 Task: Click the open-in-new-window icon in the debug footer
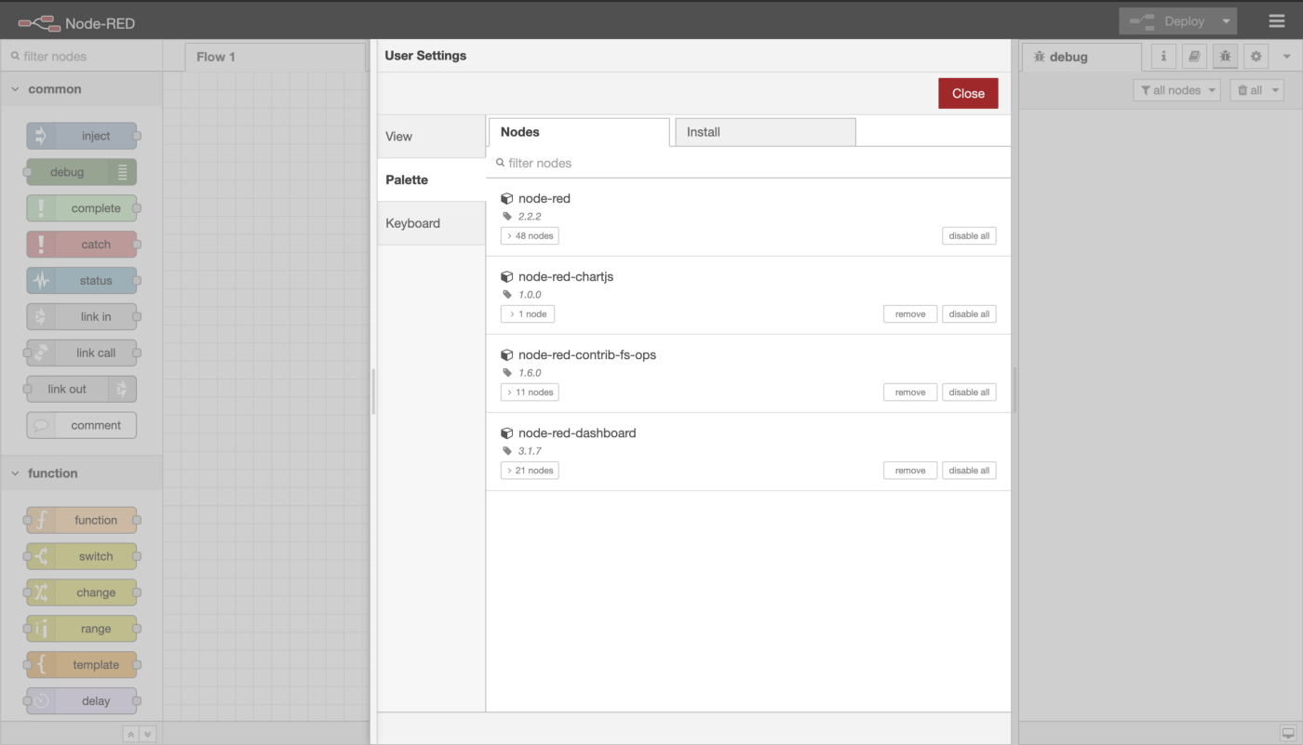pyautogui.click(x=1287, y=733)
